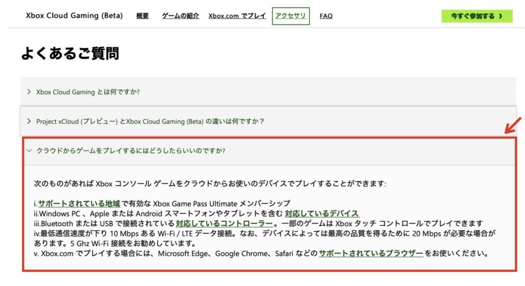Viewport: 525px width, 286px height.
Task: Click the chevron icon beside 'Xbox Cloud Gaming とは何ですか?'
Action: coord(29,92)
